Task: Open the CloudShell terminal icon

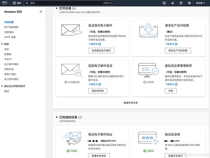Action: [x=164, y=3]
